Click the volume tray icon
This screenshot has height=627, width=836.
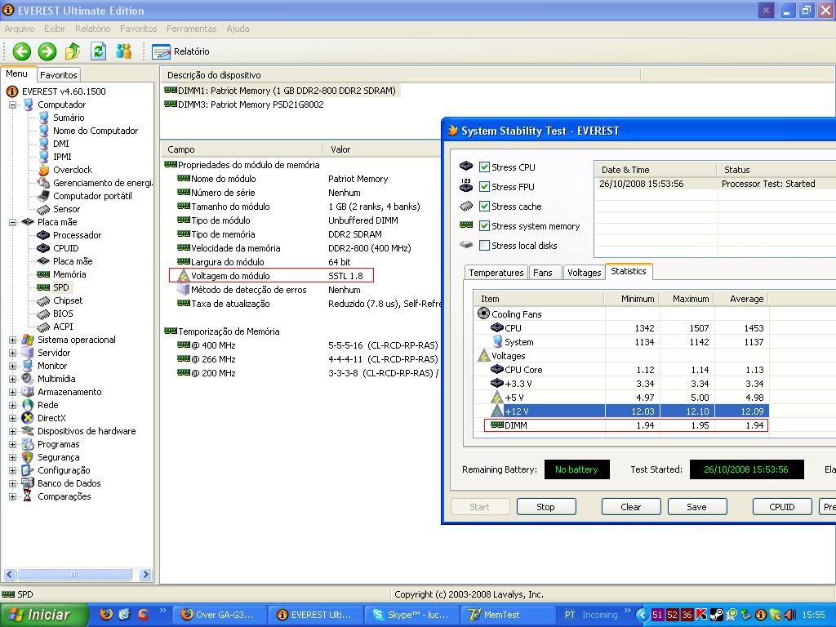(789, 615)
